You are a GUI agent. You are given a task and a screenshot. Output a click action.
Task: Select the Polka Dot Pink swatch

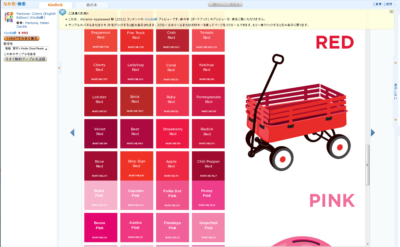pyautogui.click(x=173, y=195)
